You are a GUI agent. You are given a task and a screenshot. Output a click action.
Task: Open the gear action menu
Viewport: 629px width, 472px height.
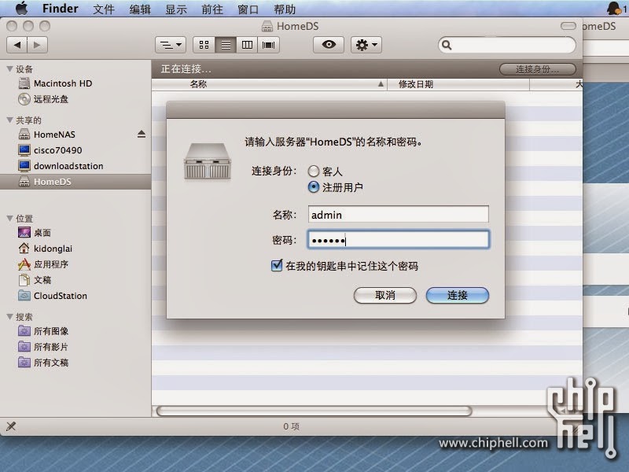[x=366, y=45]
